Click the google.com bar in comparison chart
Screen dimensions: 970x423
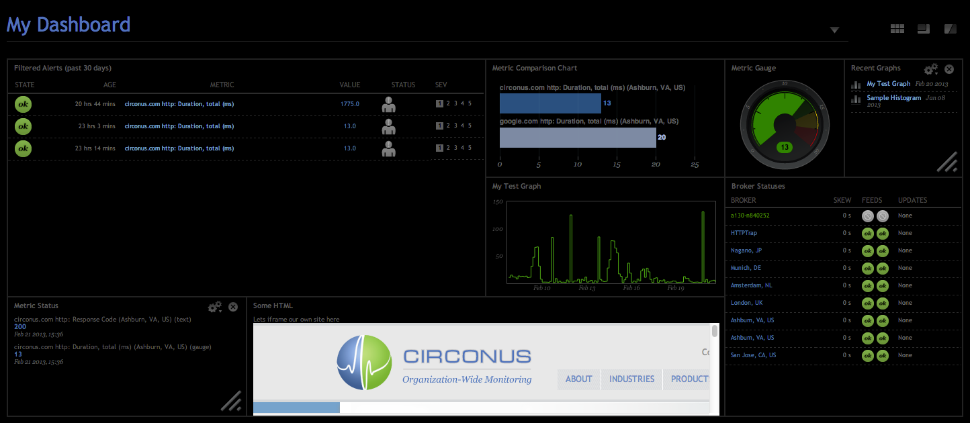578,138
